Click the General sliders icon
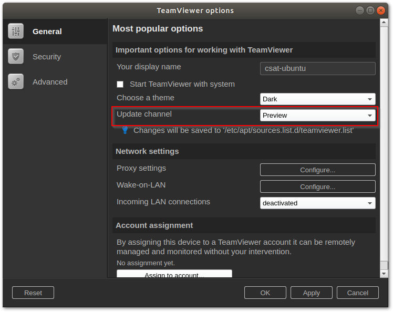This screenshot has width=393, height=312. [16, 31]
